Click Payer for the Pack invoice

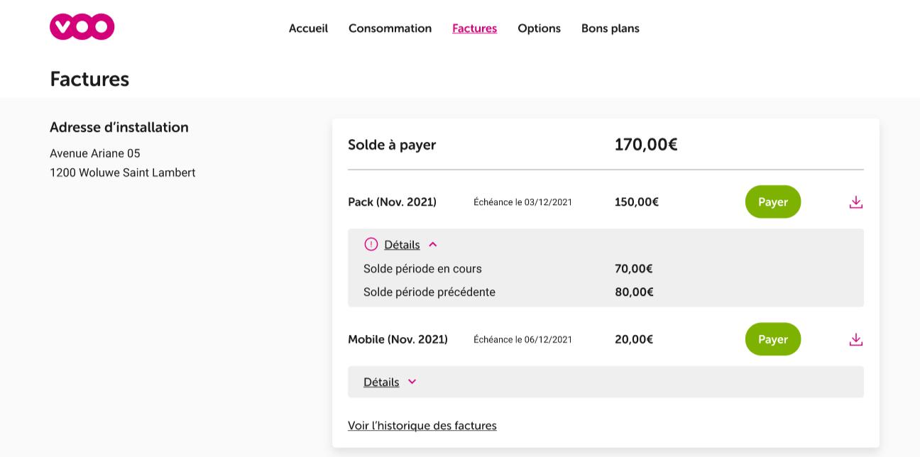tap(772, 202)
